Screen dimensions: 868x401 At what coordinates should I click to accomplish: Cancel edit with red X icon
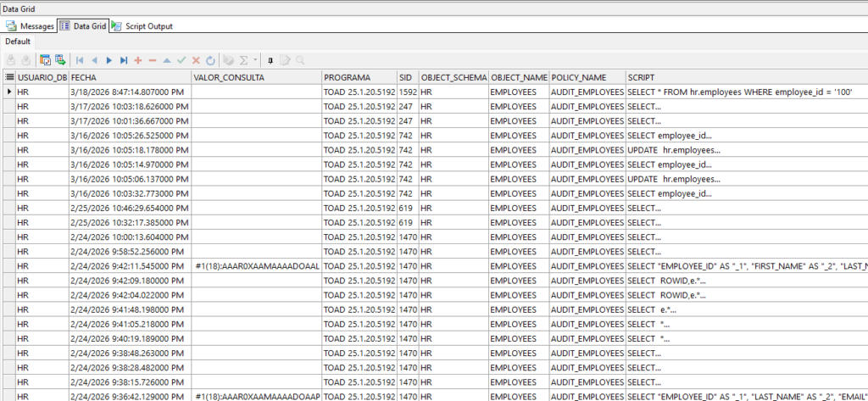click(x=196, y=60)
